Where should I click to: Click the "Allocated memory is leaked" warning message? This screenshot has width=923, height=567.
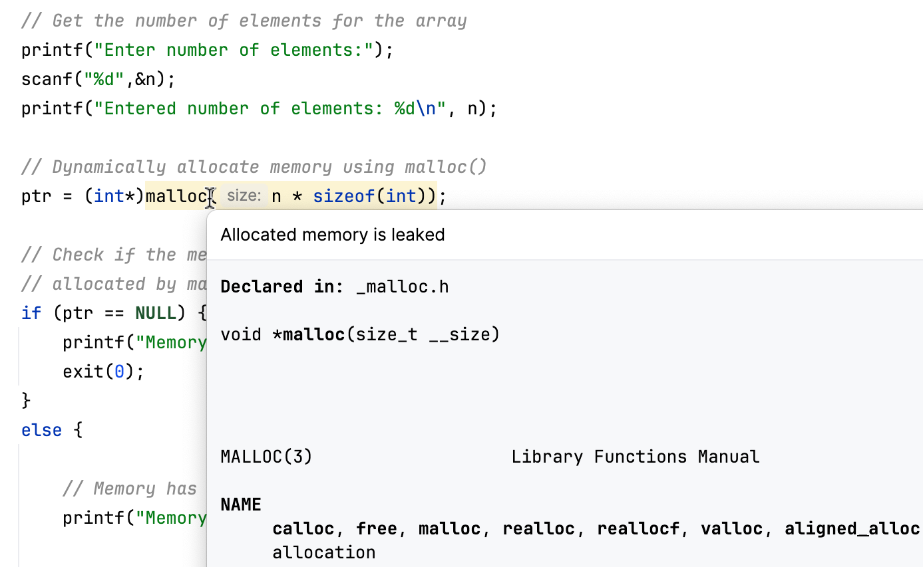[x=332, y=235]
